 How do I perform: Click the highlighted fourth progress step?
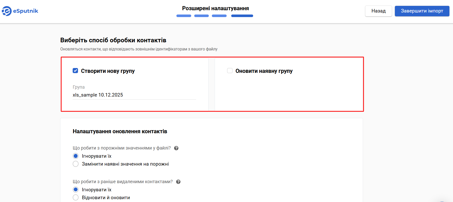click(x=242, y=16)
